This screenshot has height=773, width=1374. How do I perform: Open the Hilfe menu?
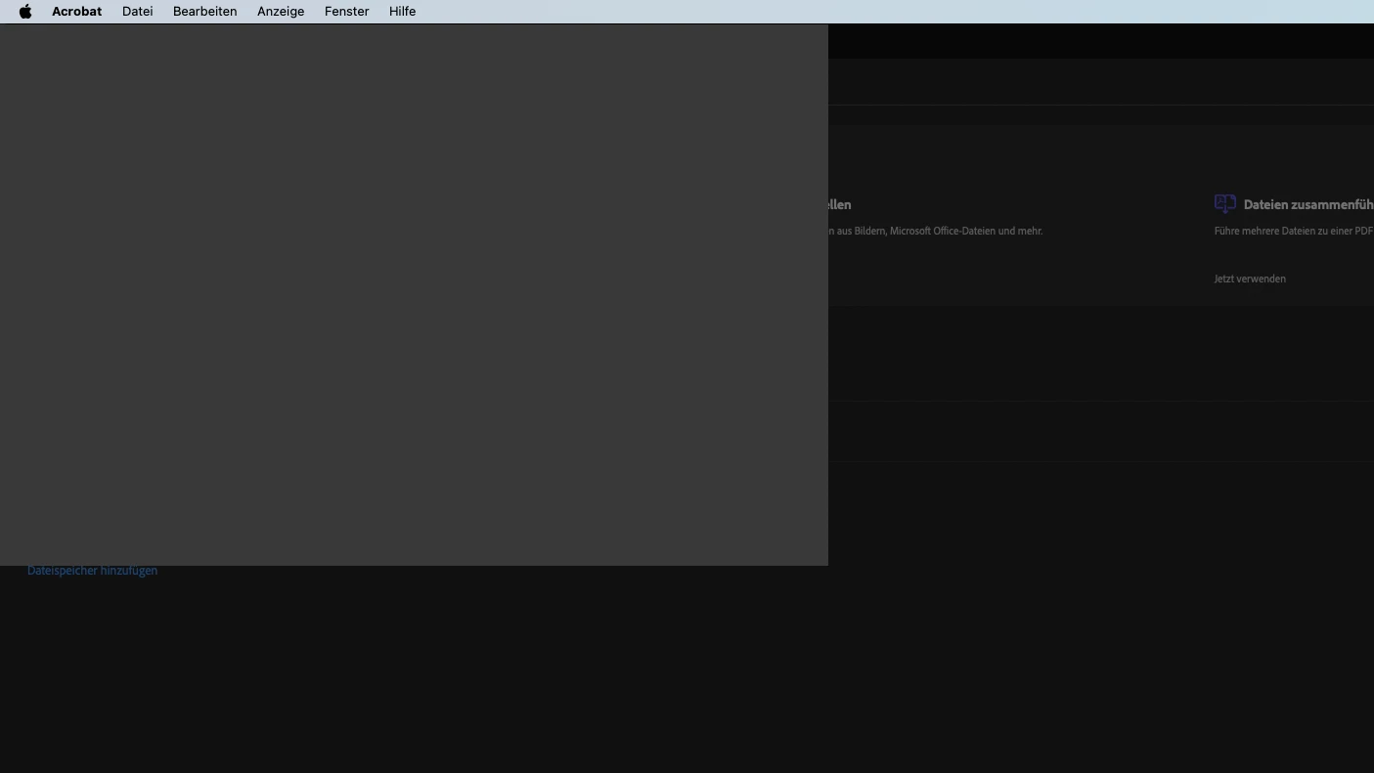click(x=402, y=12)
